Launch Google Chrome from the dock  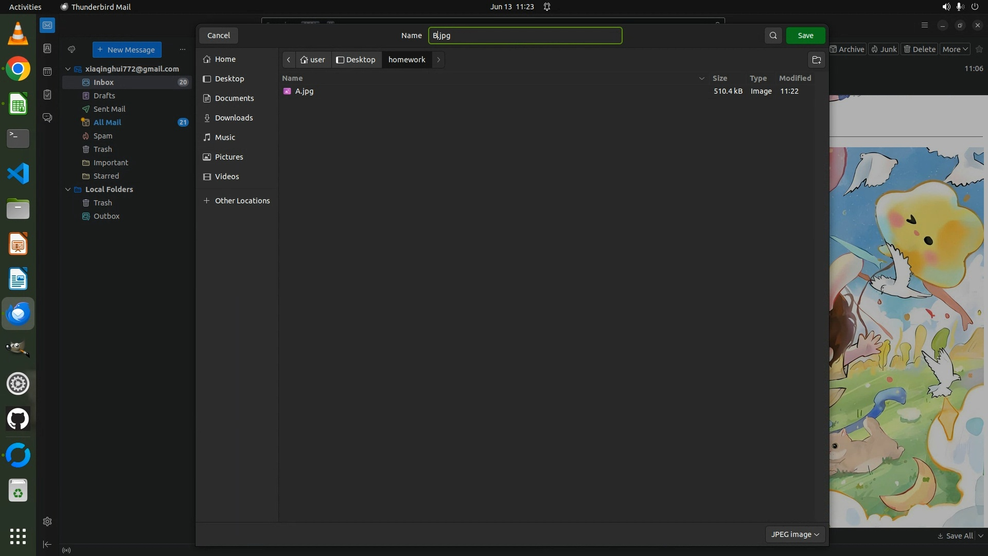pos(18,69)
